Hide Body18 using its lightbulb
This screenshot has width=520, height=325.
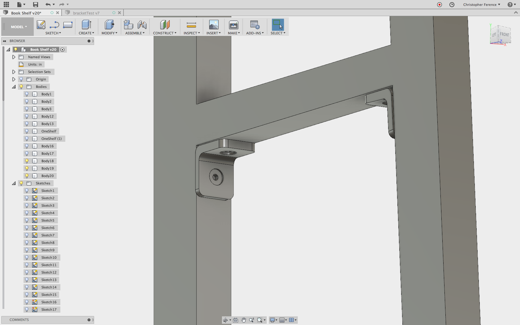tap(27, 161)
